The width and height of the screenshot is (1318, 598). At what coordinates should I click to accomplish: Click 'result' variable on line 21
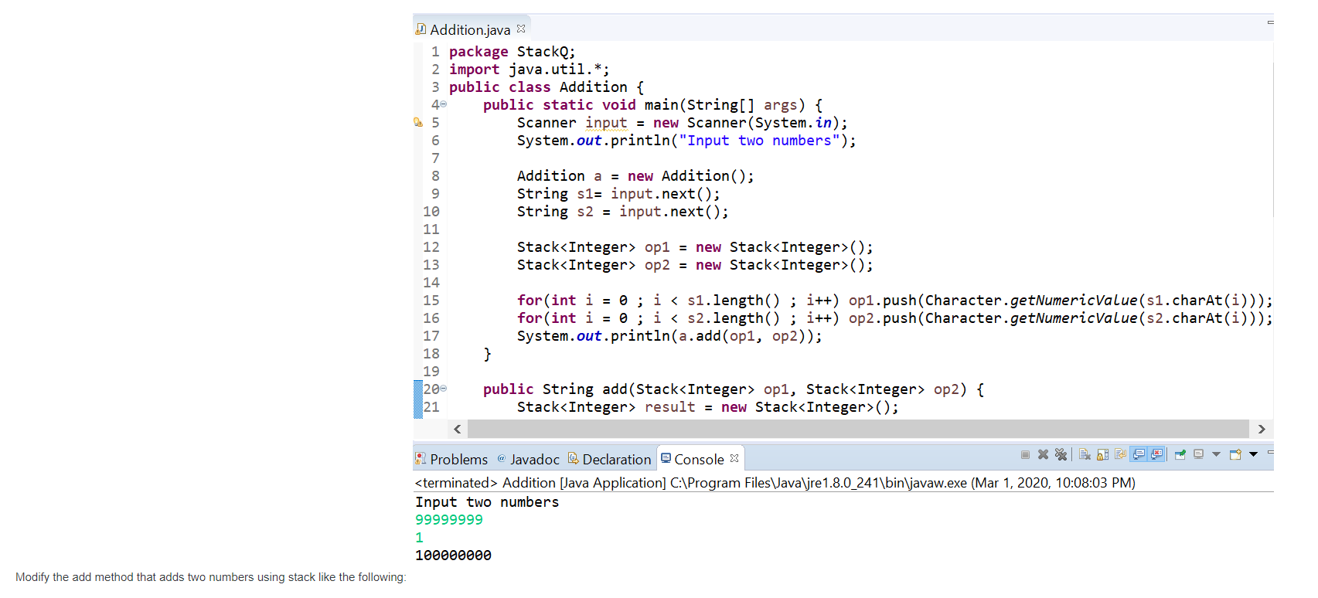[x=670, y=407]
